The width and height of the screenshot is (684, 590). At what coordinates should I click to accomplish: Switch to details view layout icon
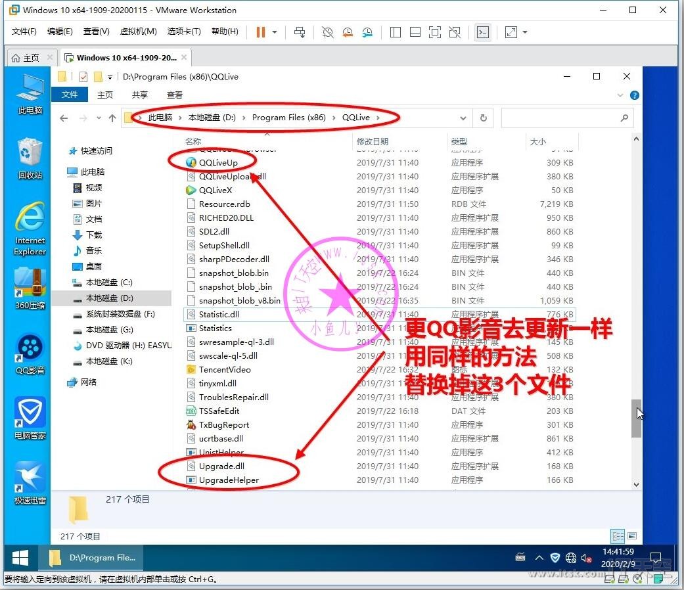pyautogui.click(x=618, y=536)
